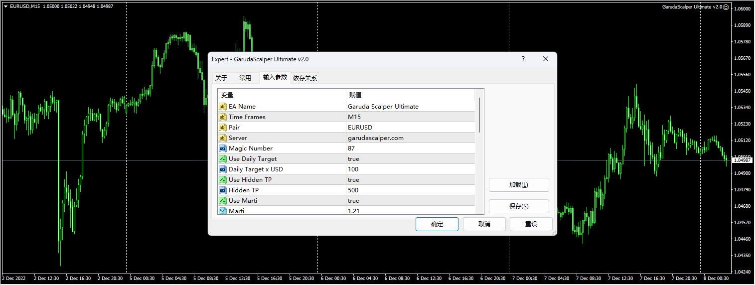Click the integer icon next to Hidden TP
The height and width of the screenshot is (285, 755).
coord(222,190)
